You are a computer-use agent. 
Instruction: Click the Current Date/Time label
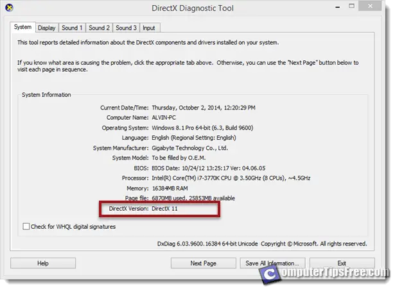click(125, 108)
